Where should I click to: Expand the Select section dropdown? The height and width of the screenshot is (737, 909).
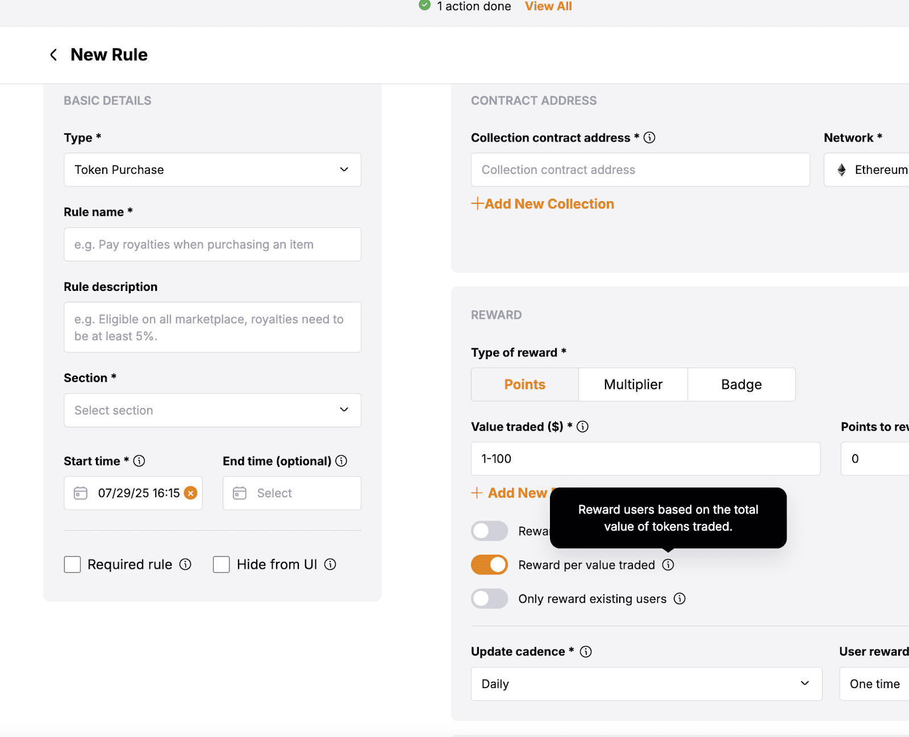click(212, 410)
